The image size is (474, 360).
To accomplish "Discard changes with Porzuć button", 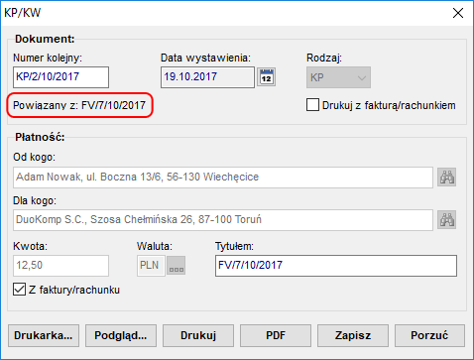I will coord(429,335).
